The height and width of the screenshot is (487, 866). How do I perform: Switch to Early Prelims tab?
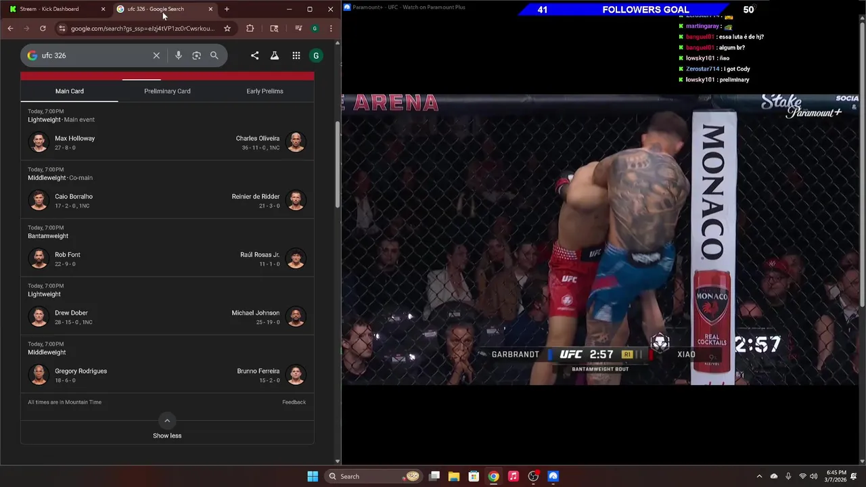[x=265, y=91]
